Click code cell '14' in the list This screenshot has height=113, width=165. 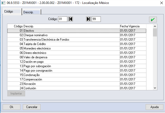pos(15,71)
